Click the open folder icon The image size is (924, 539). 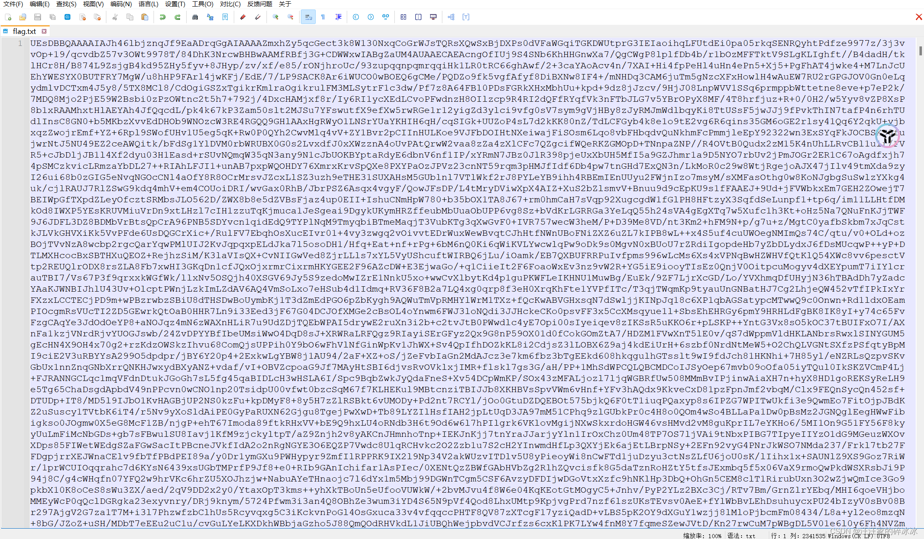click(23, 17)
